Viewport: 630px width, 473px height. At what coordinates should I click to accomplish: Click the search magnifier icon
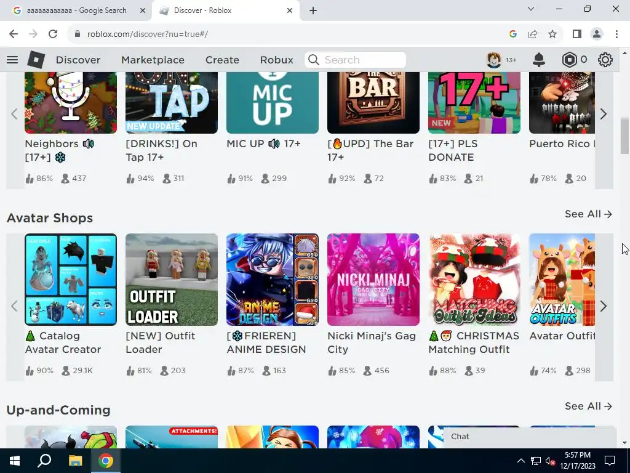314,60
